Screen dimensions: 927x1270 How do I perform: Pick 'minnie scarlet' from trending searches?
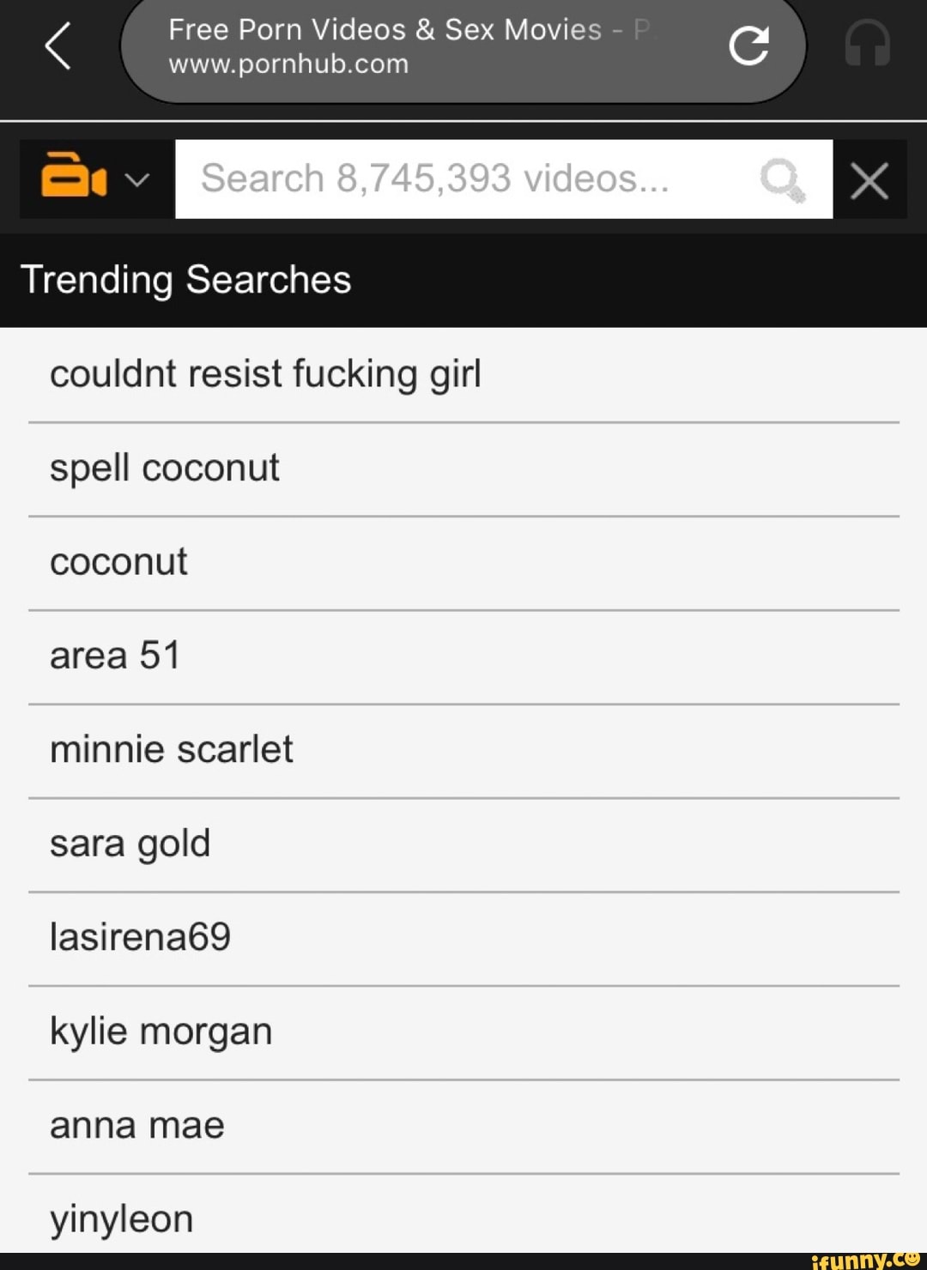172,750
